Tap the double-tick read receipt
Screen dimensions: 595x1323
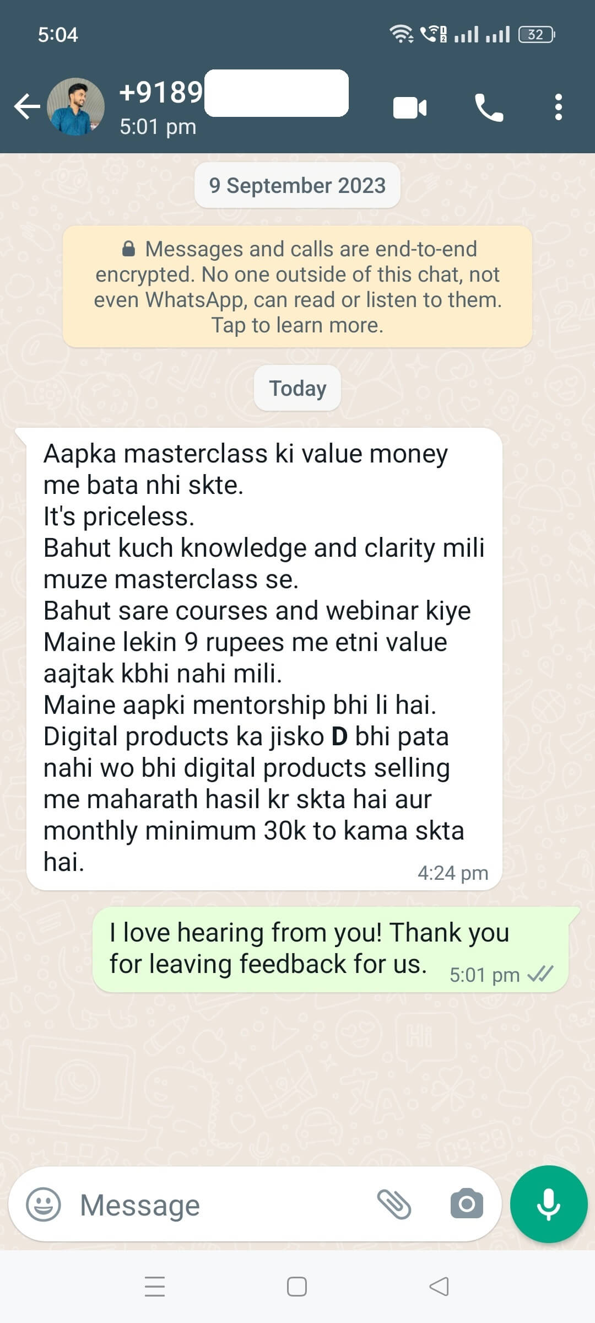coord(540,975)
